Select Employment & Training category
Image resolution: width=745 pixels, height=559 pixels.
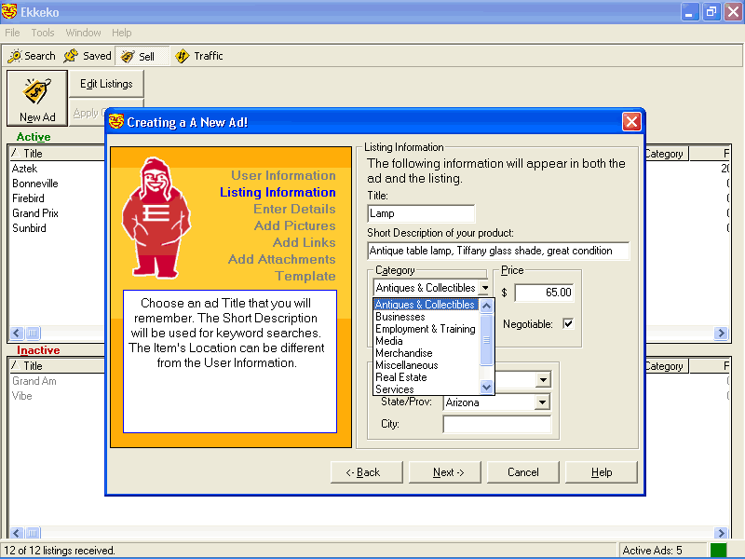click(426, 329)
